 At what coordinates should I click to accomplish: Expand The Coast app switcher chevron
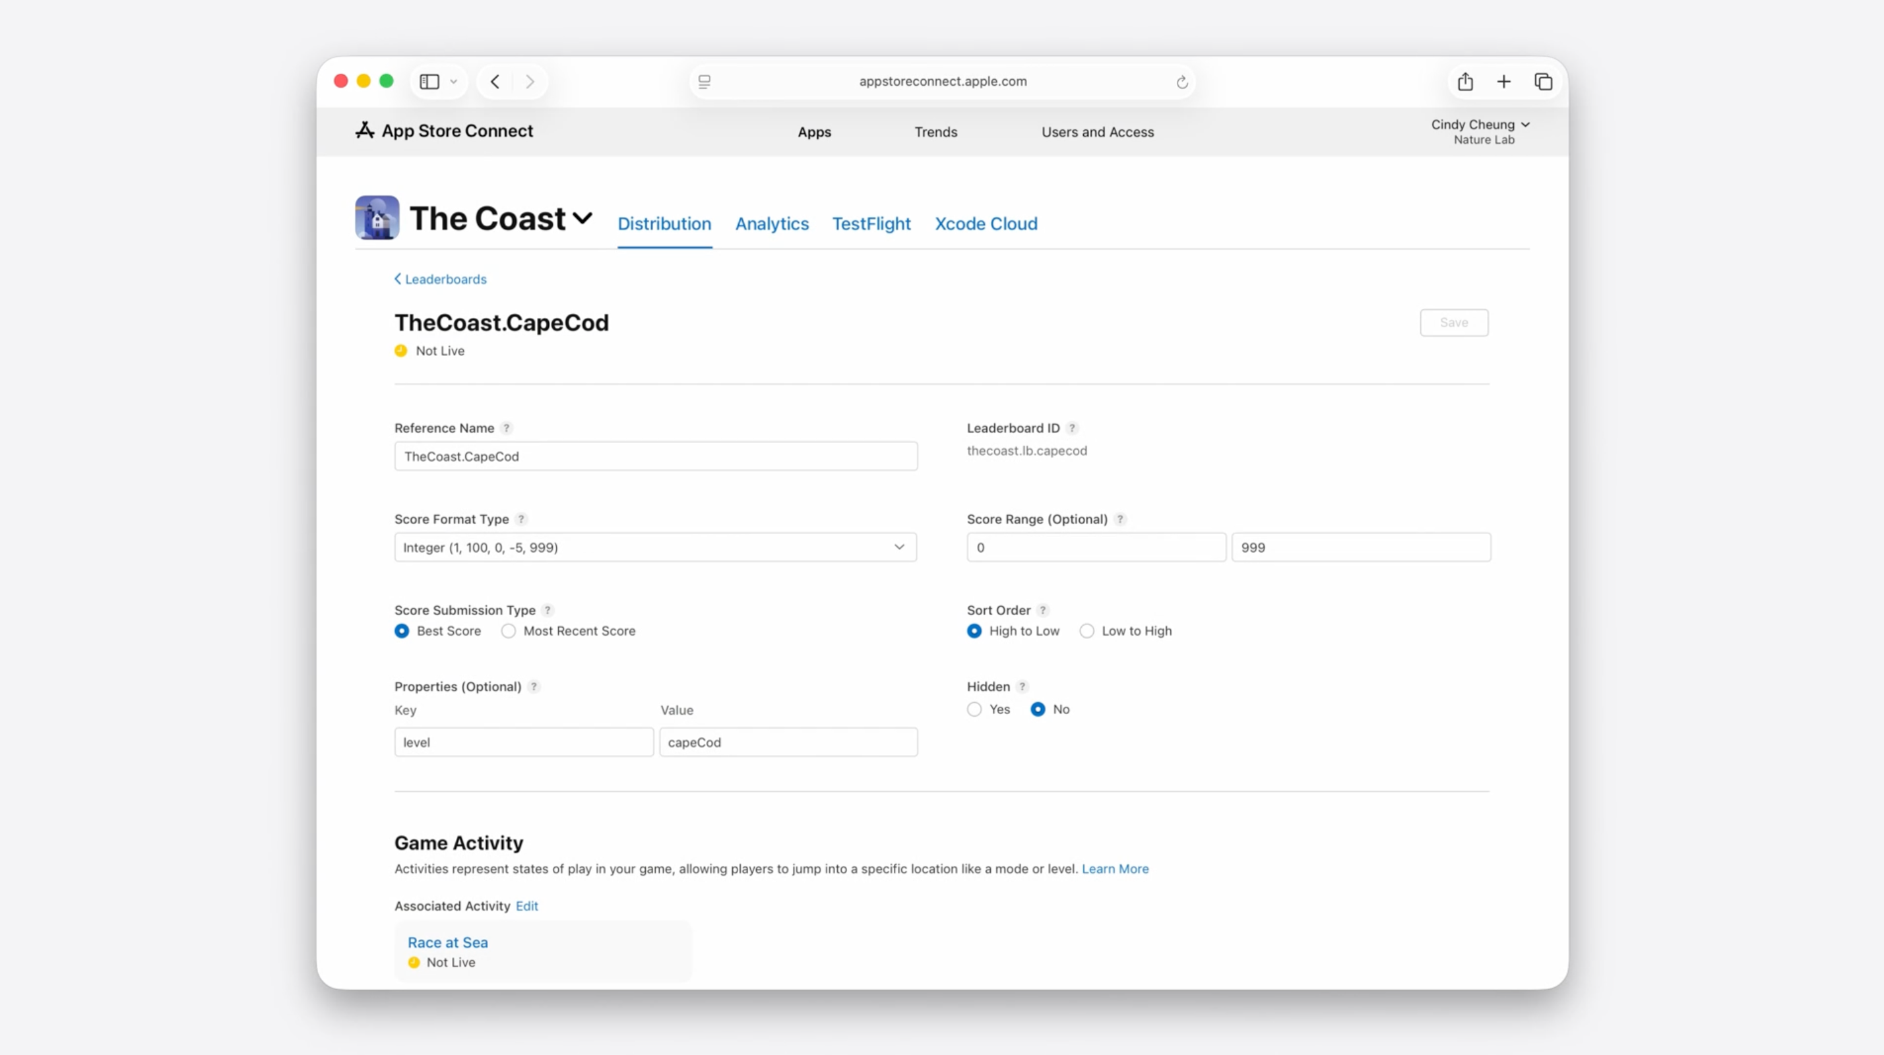(582, 218)
